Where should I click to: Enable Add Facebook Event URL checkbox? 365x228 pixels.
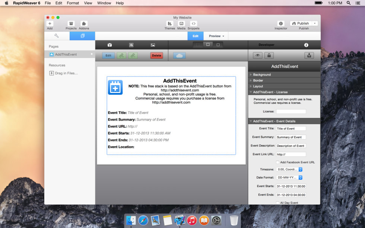277,162
